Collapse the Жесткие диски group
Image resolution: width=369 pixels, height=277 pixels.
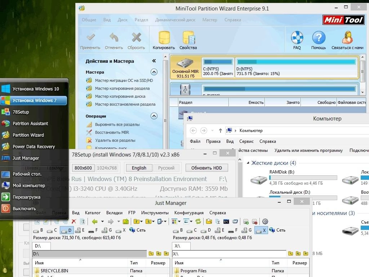pyautogui.click(x=248, y=163)
